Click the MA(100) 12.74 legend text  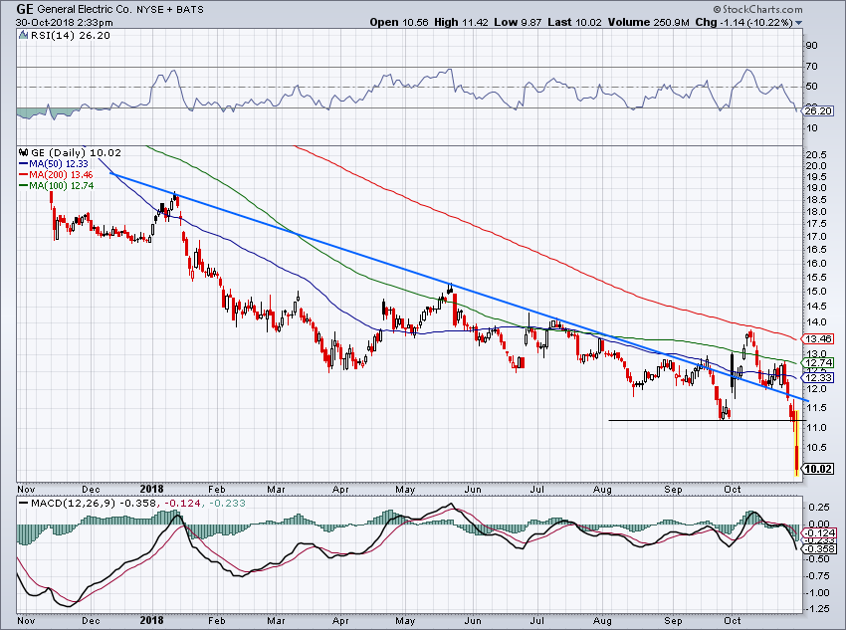(x=62, y=185)
